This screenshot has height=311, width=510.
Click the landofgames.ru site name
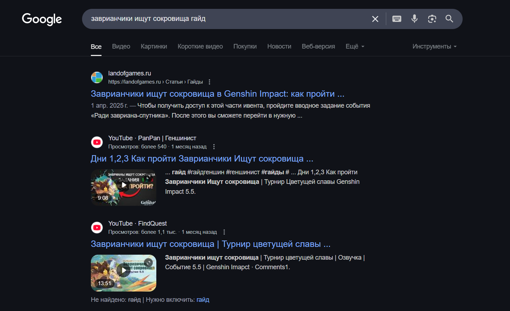click(x=129, y=73)
